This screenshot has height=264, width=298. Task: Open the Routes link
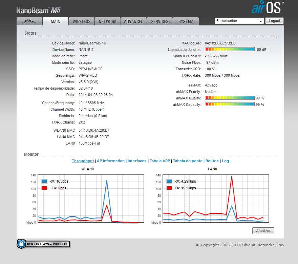pos(212,161)
